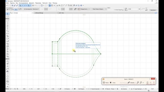Click Пауза in the recorder panel
Image resolution: width=164 pixels, height=92 pixels.
[x=106, y=83]
